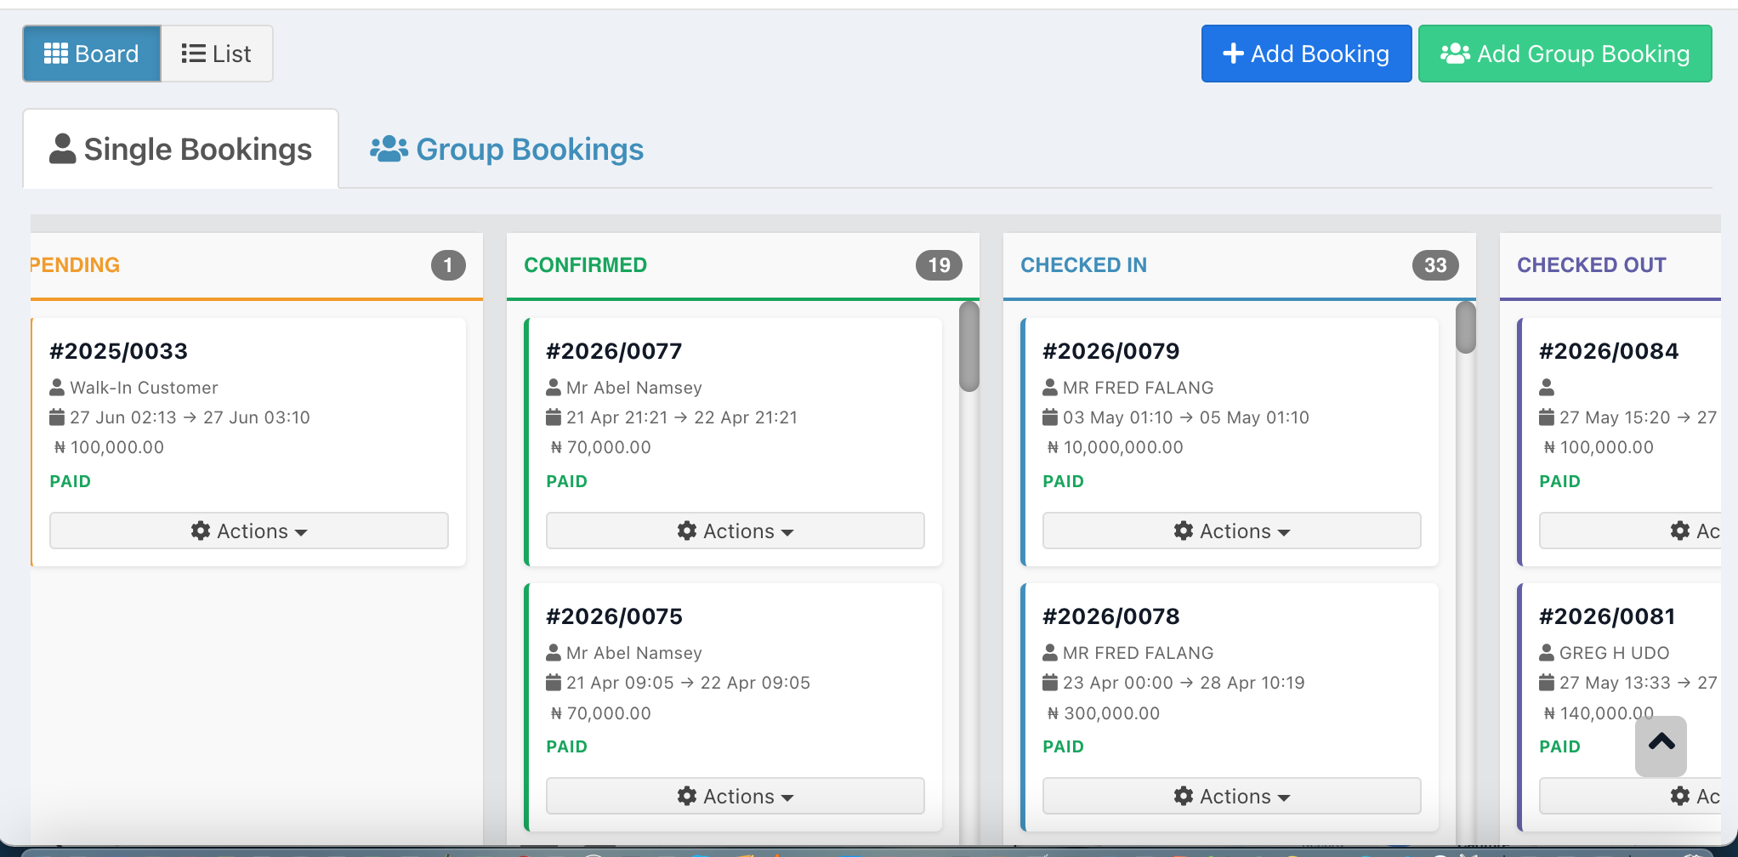Image resolution: width=1738 pixels, height=857 pixels.
Task: Click the person icon beside Walk-In Customer
Action: tap(57, 388)
